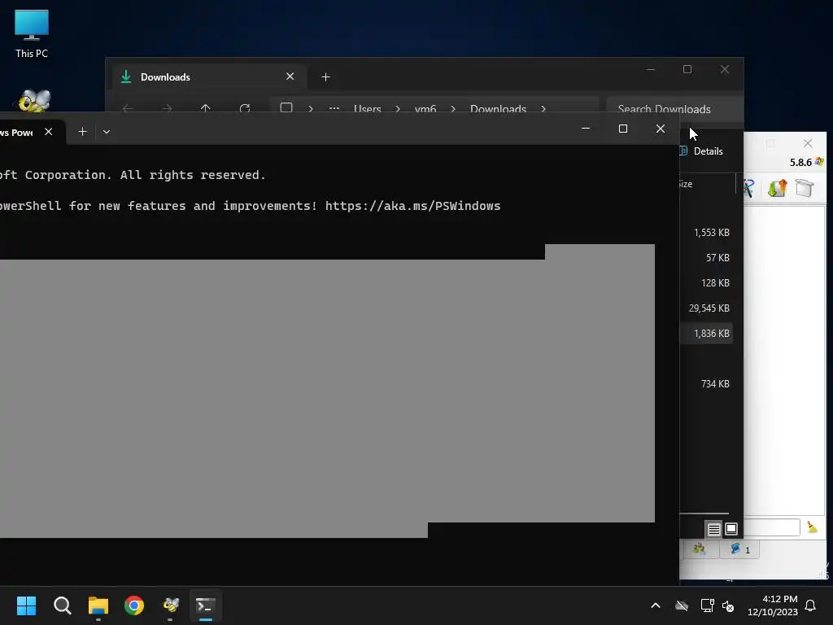Click the OneDrive cloud tray icon
This screenshot has width=833, height=625.
tap(682, 605)
